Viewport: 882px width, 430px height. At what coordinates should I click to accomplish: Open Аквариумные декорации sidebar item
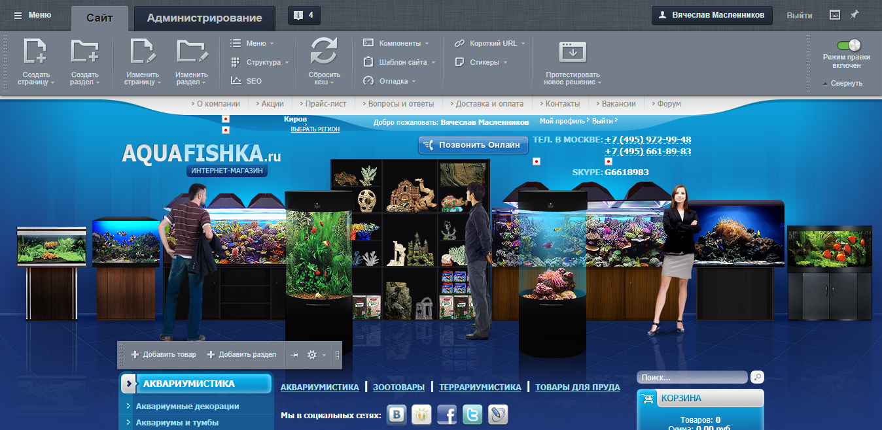(x=187, y=406)
